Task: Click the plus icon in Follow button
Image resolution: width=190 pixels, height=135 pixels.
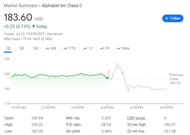Action: [167, 18]
